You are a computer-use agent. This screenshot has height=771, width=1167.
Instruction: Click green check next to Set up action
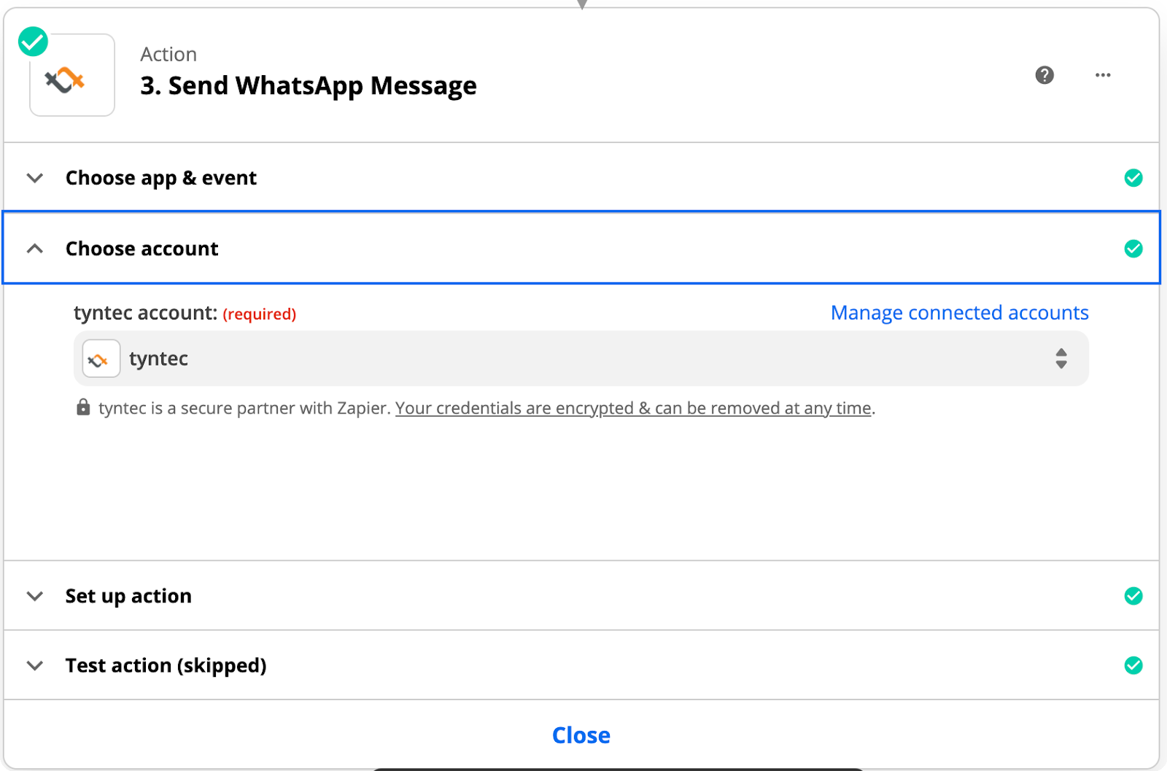click(1133, 596)
